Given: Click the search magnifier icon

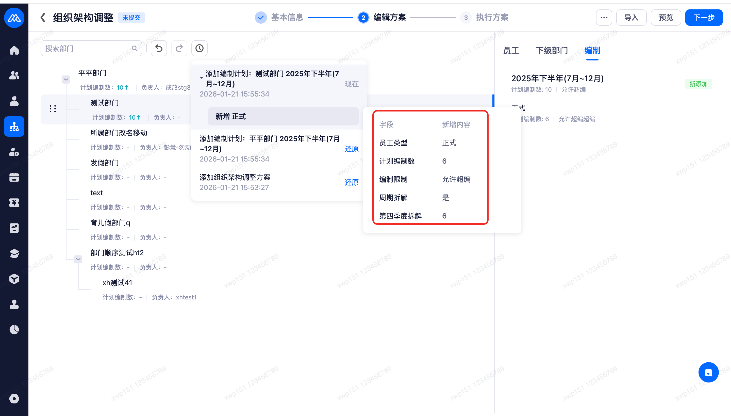Looking at the screenshot, I should click(x=135, y=48).
